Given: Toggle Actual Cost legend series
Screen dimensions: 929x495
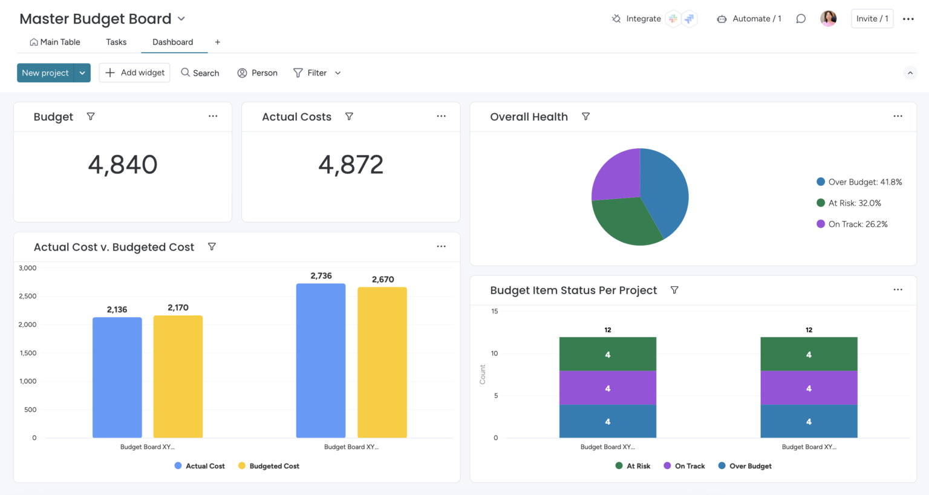Looking at the screenshot, I should [200, 466].
